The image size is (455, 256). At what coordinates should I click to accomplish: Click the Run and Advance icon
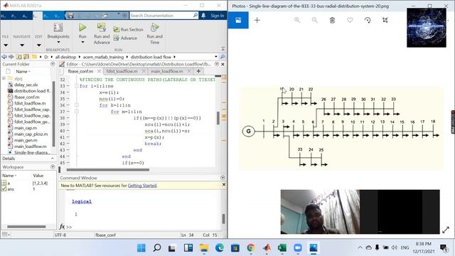pos(102,27)
